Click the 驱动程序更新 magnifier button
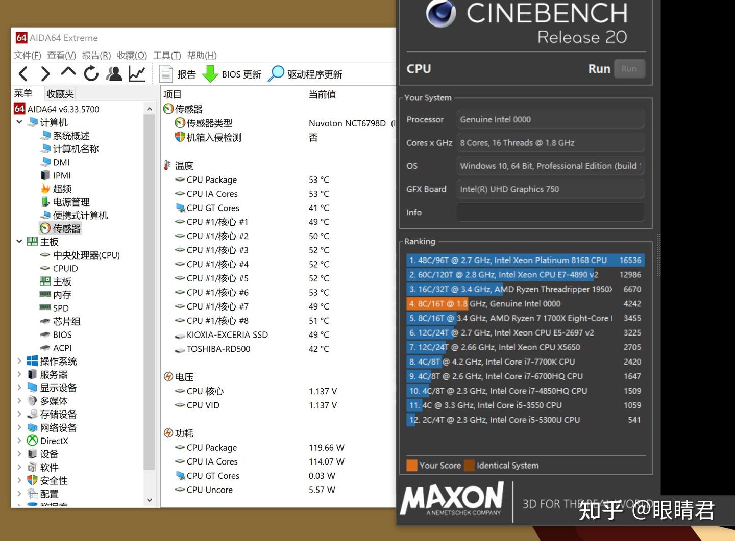The height and width of the screenshot is (541, 735). tap(305, 74)
